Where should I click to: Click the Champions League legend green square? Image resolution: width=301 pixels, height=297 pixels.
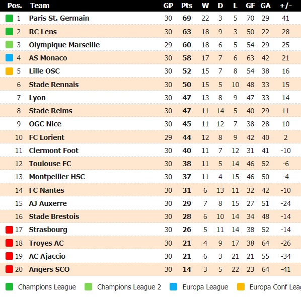[x=9, y=287]
